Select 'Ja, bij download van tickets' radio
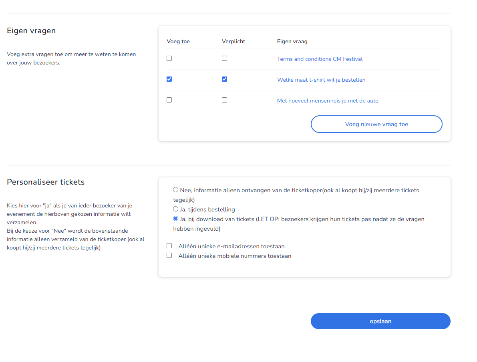 [x=175, y=219]
